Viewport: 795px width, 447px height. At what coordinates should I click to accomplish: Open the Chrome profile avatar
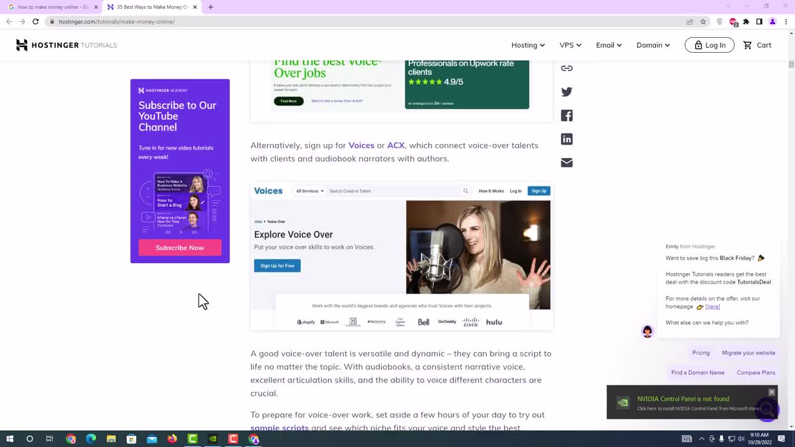pyautogui.click(x=773, y=21)
